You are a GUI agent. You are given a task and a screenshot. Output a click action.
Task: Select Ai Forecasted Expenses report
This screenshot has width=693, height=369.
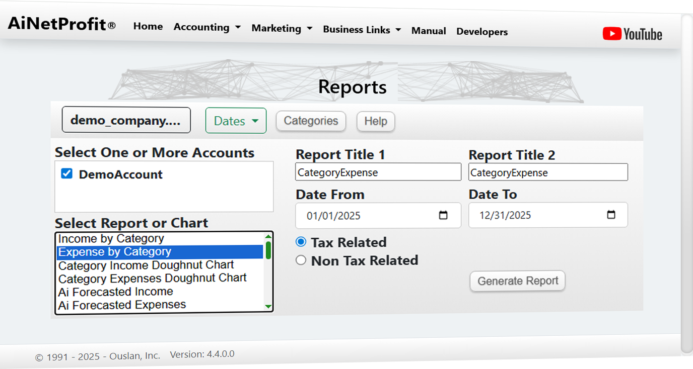(x=159, y=305)
